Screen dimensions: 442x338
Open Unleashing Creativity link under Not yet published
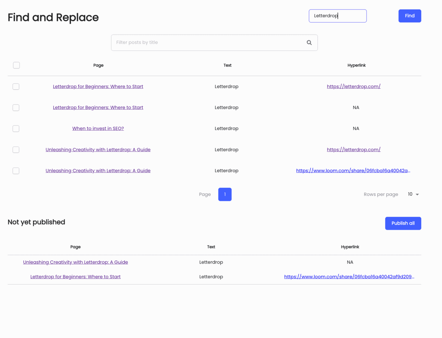76,262
